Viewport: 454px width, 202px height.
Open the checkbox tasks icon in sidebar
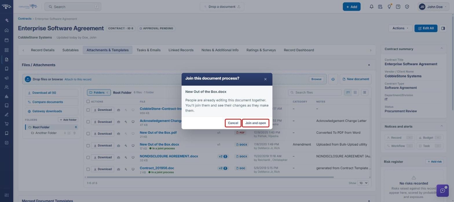pyautogui.click(x=7, y=143)
